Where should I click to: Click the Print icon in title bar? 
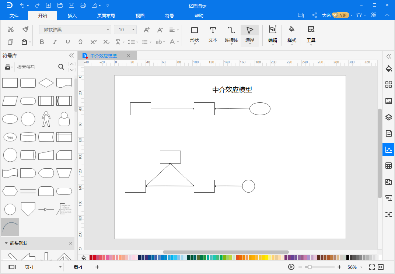(x=83, y=5)
